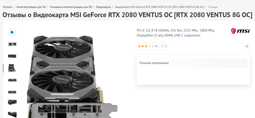Play the product video thumbnail
This screenshot has height=118, width=255.
[x=12, y=32]
